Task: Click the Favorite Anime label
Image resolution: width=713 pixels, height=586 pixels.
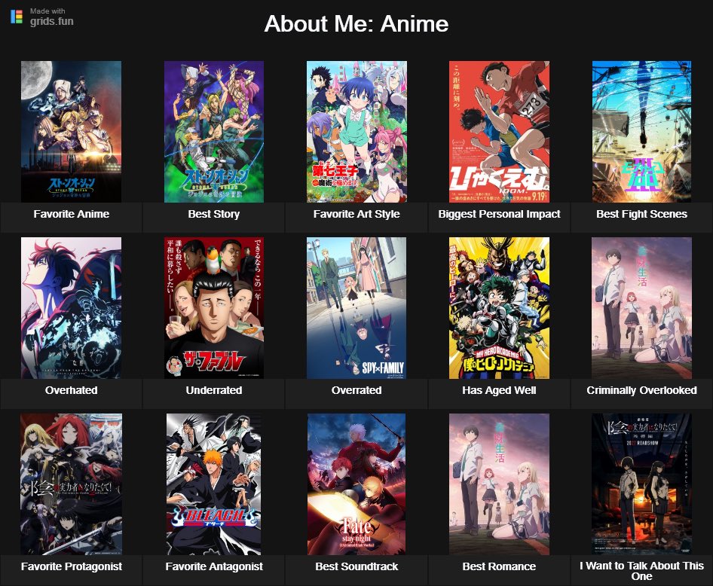Action: [x=72, y=214]
